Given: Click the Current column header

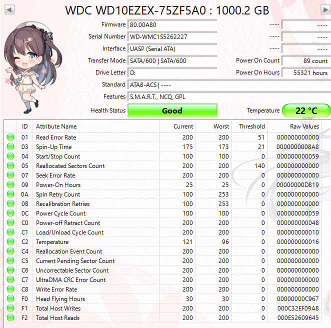Looking at the screenshot, I should point(177,126).
